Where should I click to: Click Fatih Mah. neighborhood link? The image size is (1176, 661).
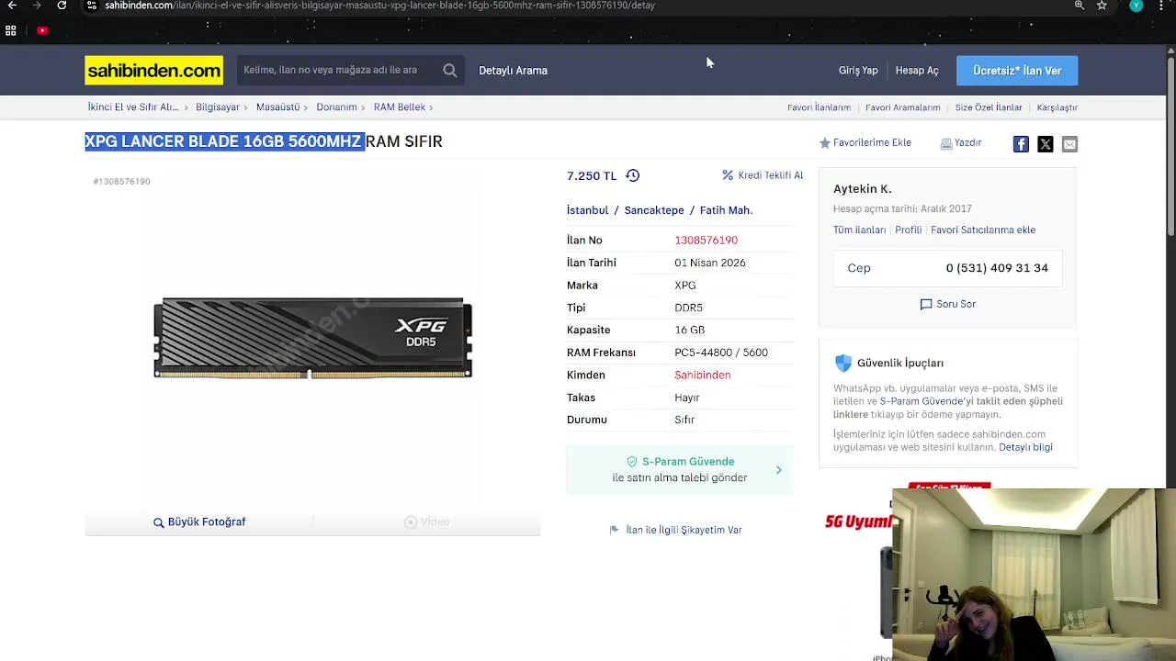(x=726, y=210)
